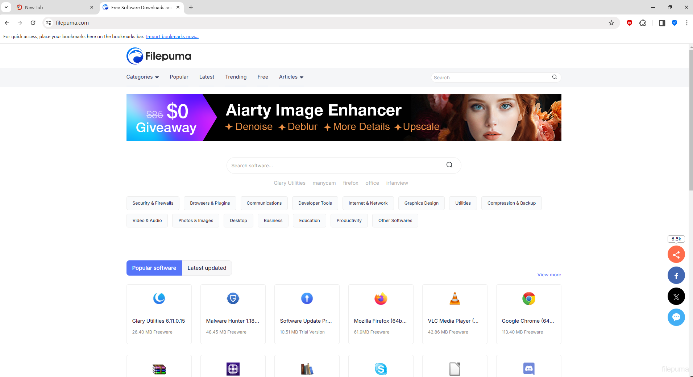Open the tab search dropdown arrow
This screenshot has height=377, width=693.
6,7
